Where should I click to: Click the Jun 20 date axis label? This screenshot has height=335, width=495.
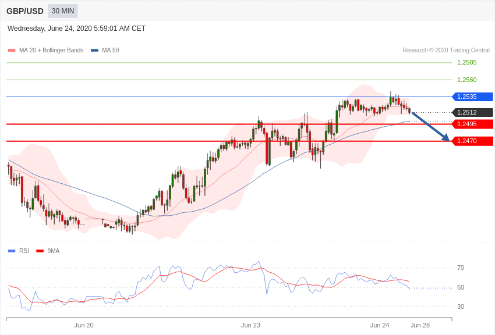[84, 325]
